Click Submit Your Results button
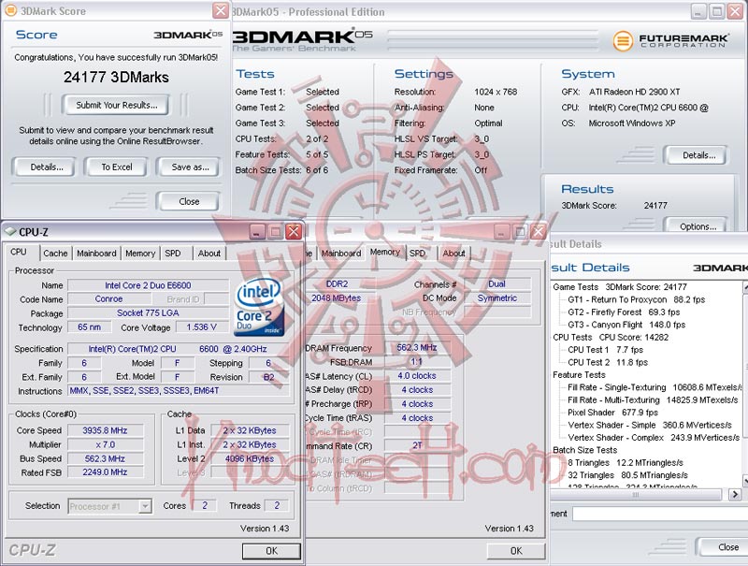Image resolution: width=748 pixels, height=566 pixels. 116,105
